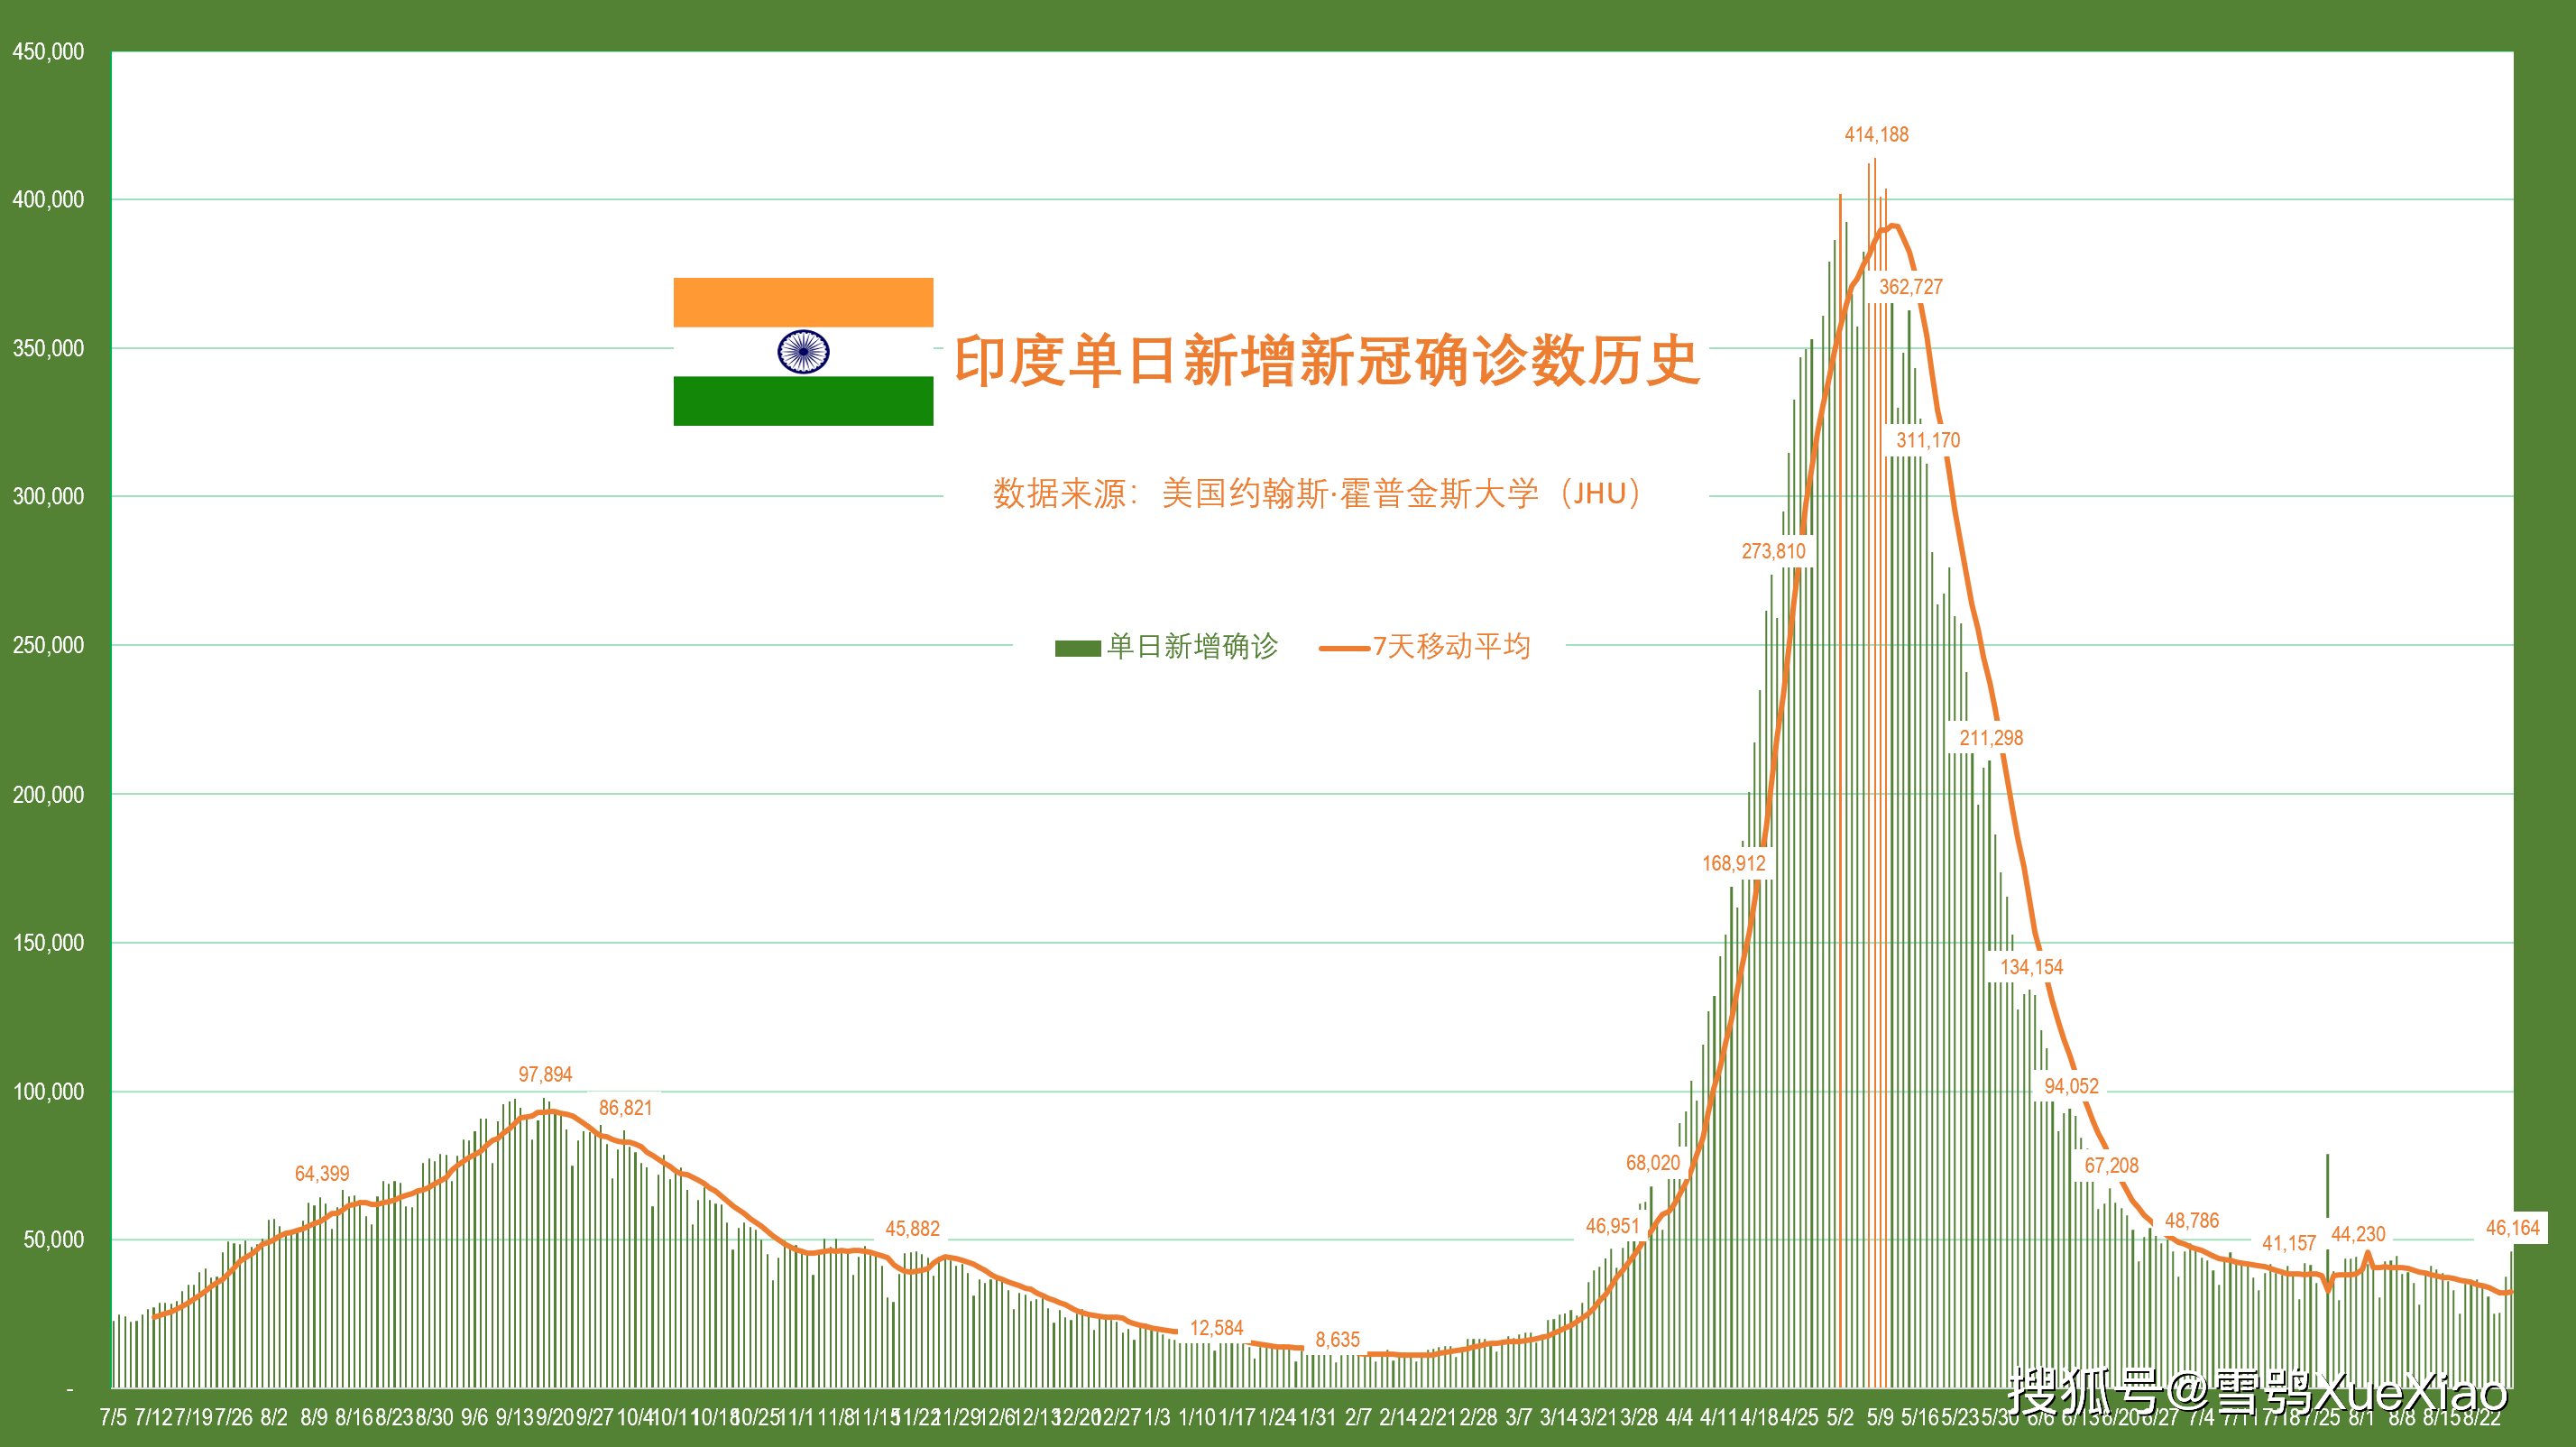This screenshot has height=1447, width=2576.
Task: Click the 46,164 final data label
Action: tap(2512, 1228)
